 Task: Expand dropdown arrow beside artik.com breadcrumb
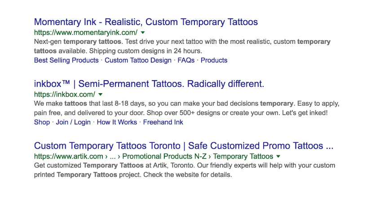click(278, 156)
